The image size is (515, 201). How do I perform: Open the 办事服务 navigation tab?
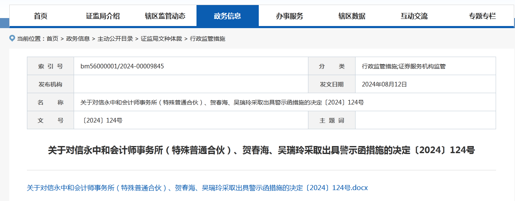tap(289, 16)
